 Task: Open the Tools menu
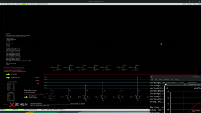pyautogui.click(x=29, y=4)
